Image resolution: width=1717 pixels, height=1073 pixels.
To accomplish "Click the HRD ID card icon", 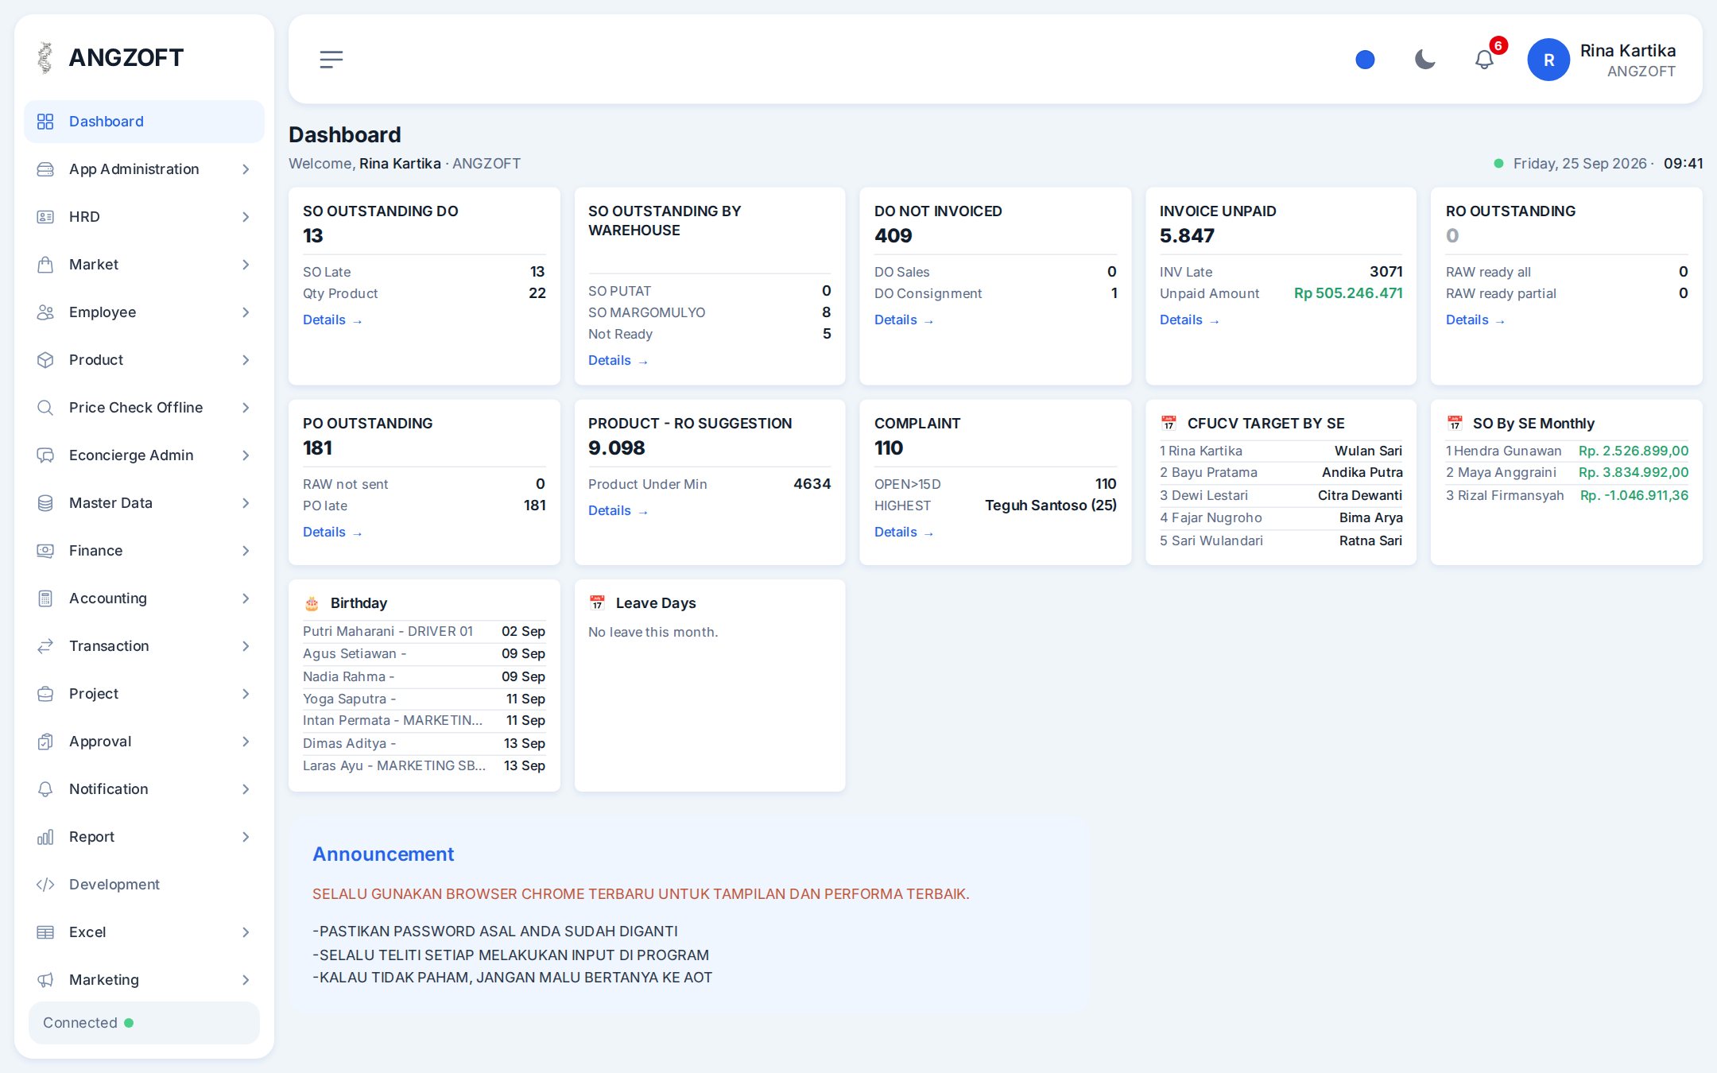I will 45,217.
